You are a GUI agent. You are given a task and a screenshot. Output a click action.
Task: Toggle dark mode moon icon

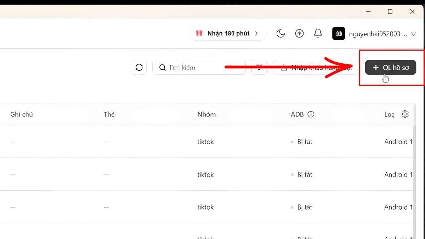pyautogui.click(x=280, y=34)
